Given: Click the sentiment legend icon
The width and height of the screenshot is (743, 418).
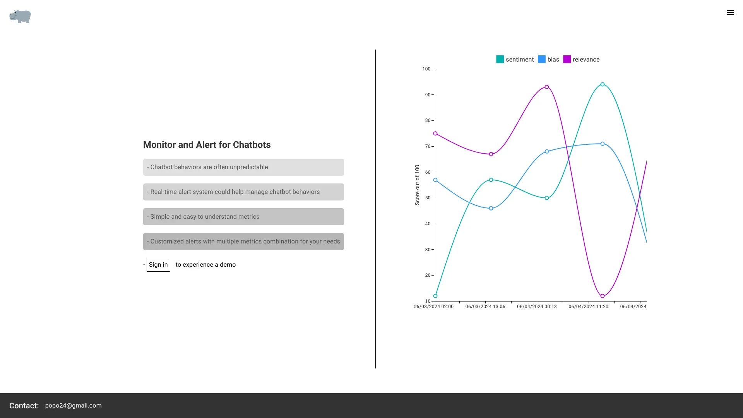Looking at the screenshot, I should coord(500,59).
